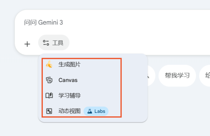The image size is (210, 136).
Task: Select the 学习辅导 menu entry
Action: (x=69, y=95)
